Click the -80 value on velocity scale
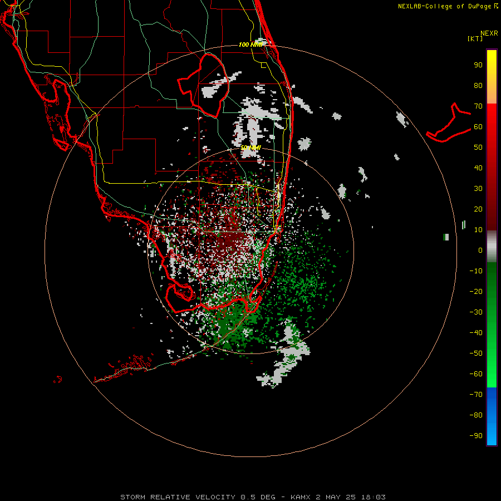 [476, 415]
